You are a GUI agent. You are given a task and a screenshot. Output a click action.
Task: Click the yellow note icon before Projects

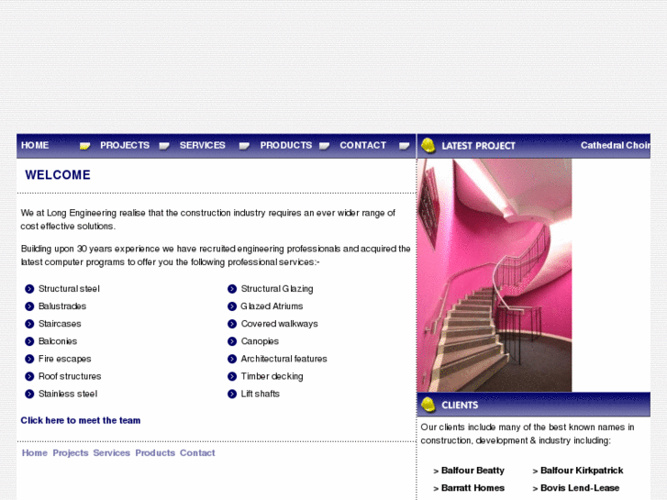tap(85, 146)
